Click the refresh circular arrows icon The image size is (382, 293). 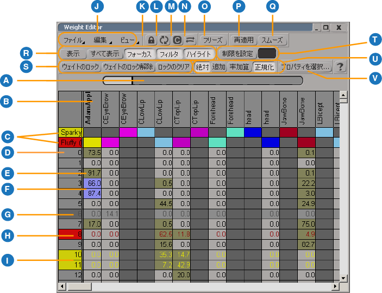tap(164, 40)
